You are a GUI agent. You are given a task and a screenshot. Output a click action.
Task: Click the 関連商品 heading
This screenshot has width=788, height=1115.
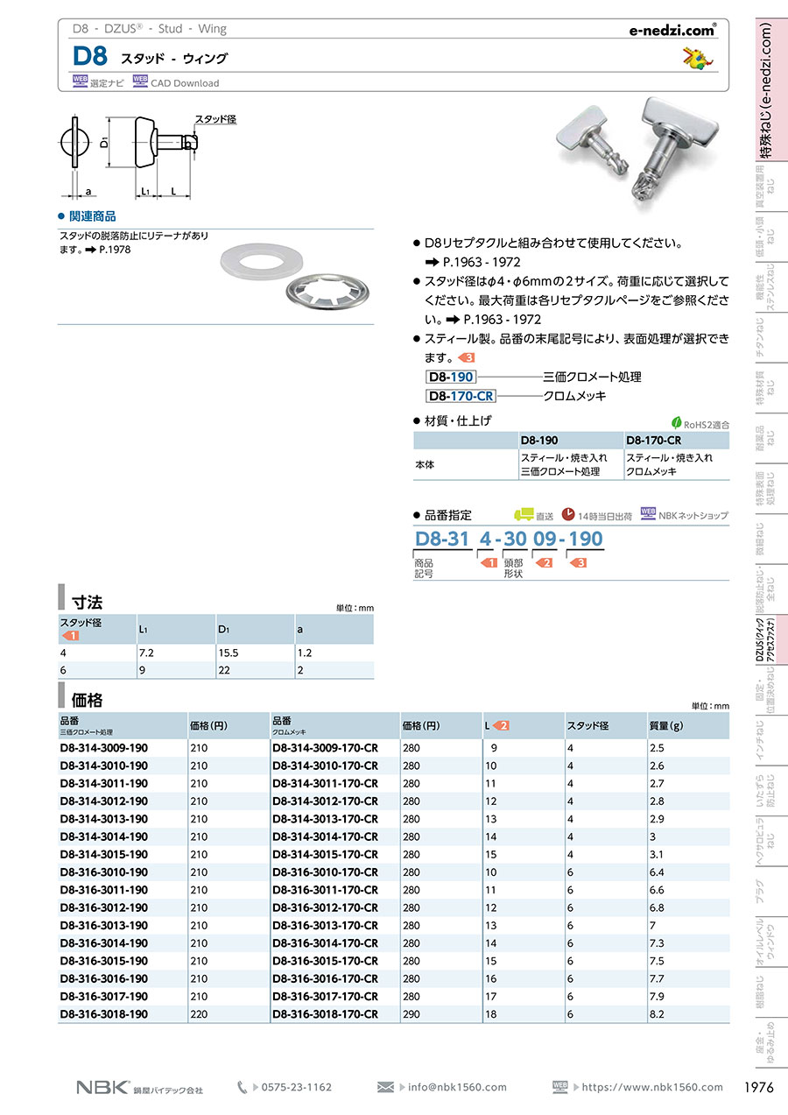tap(93, 216)
